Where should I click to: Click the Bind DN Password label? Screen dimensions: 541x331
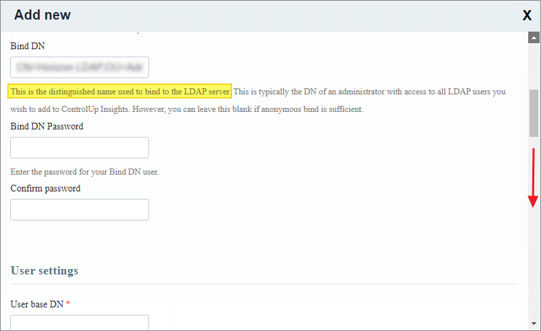coord(47,126)
